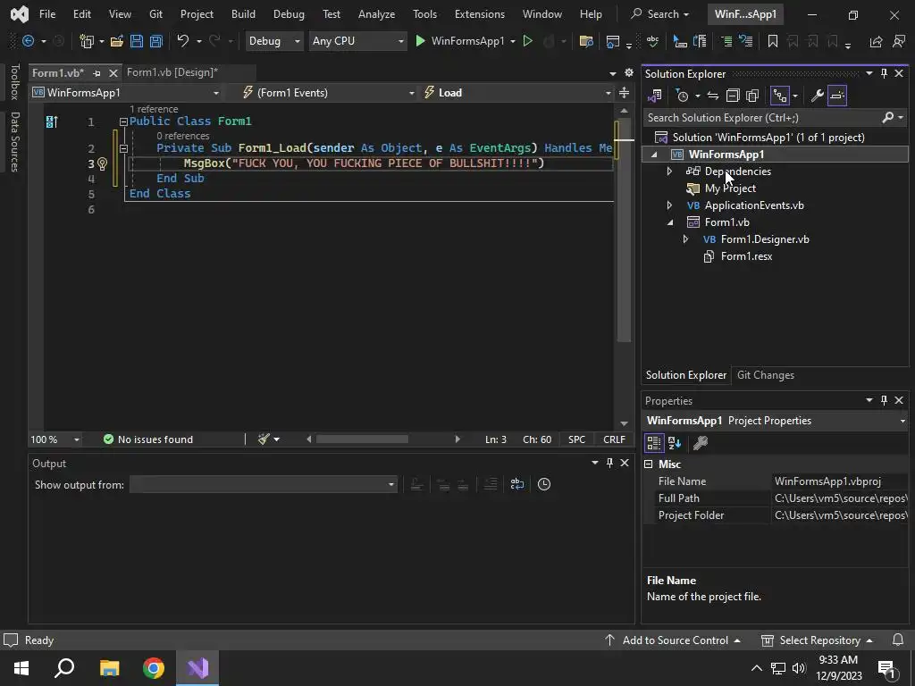
Task: Open the Show output from dropdown
Action: click(264, 484)
